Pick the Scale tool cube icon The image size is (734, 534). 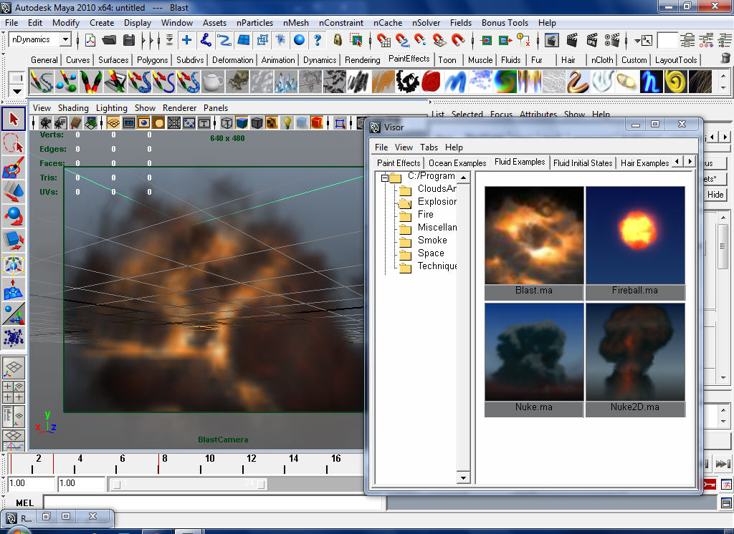pos(14,241)
